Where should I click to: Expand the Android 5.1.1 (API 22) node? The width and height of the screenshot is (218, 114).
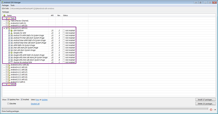tap(4, 26)
